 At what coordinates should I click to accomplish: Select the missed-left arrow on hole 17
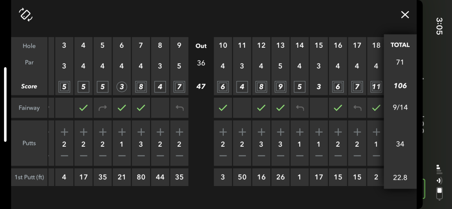[357, 107]
